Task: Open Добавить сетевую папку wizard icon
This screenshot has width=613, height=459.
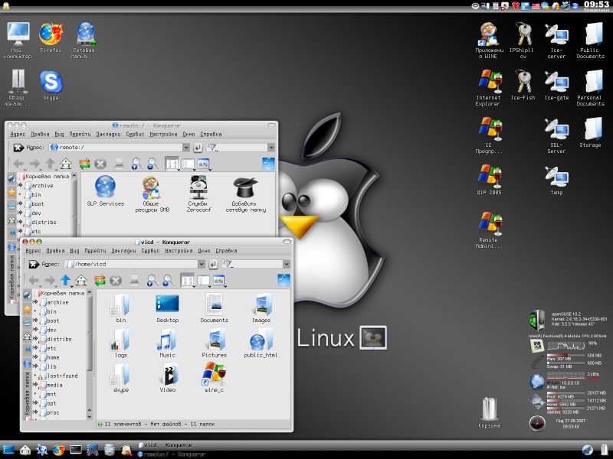Action: tap(245, 194)
